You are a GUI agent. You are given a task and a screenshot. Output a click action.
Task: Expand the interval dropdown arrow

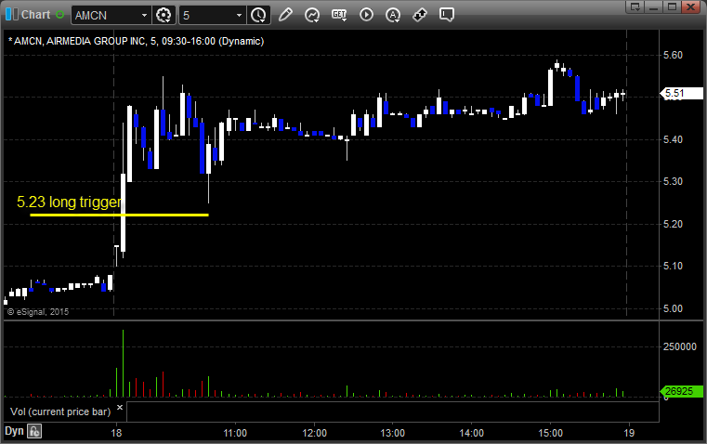[x=240, y=15]
